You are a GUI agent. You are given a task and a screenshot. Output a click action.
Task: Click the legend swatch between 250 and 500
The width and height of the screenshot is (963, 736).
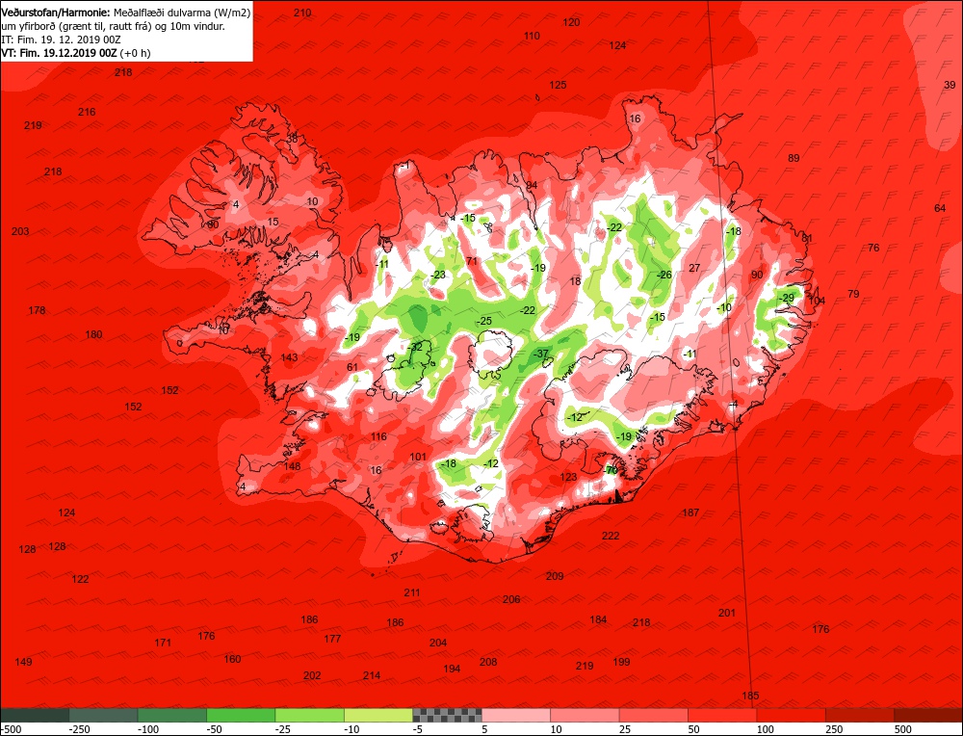click(x=860, y=715)
